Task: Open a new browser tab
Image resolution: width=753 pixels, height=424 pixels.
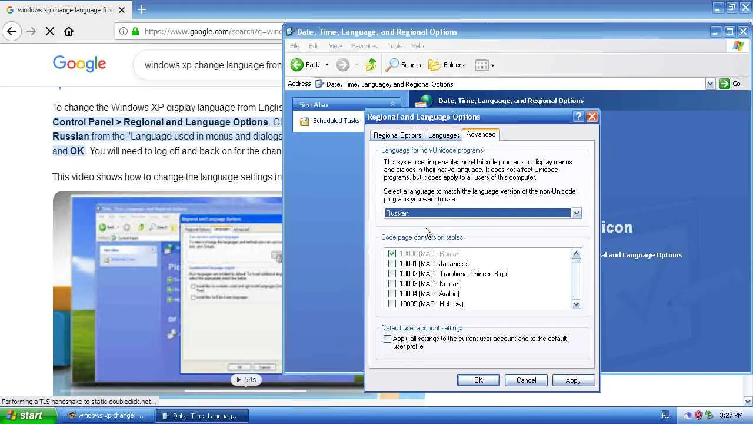Action: 142,9
